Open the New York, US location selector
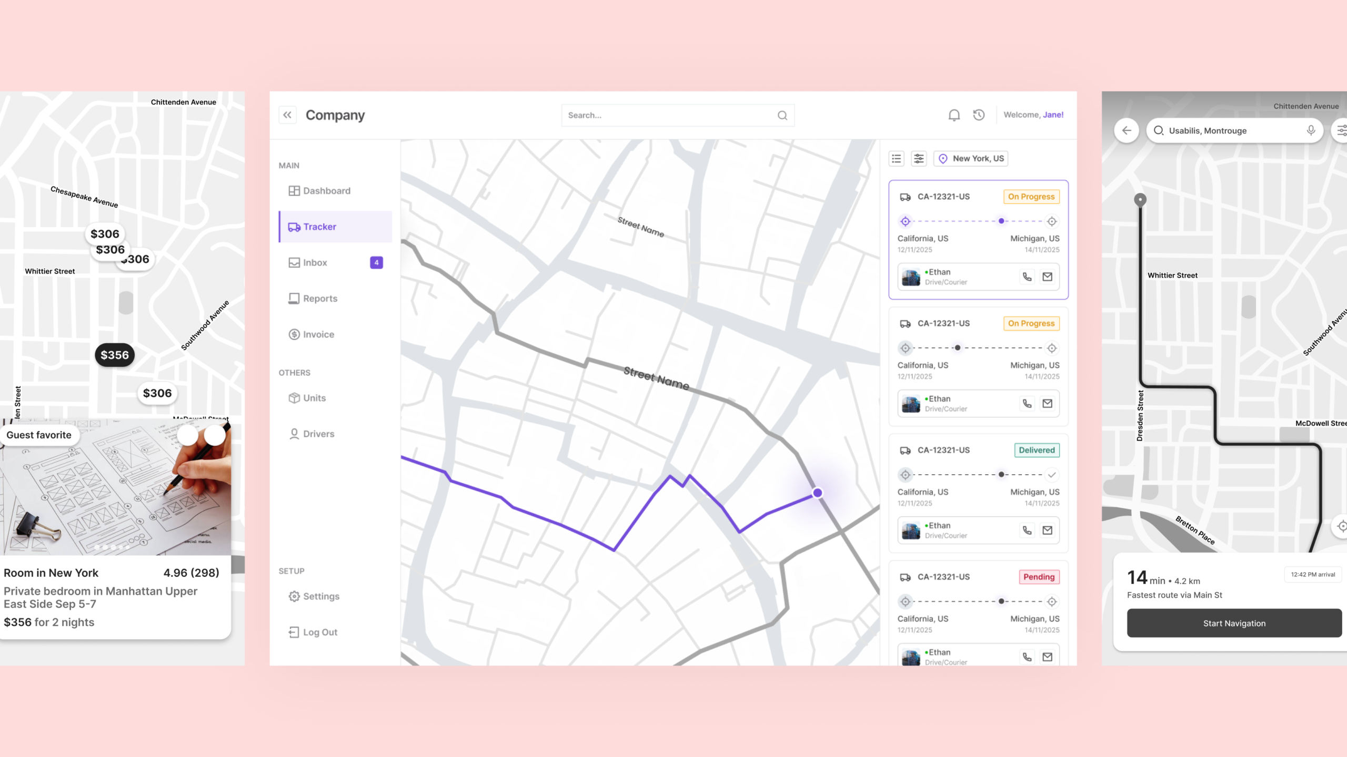Screen dimensions: 1347x757 [x=971, y=158]
